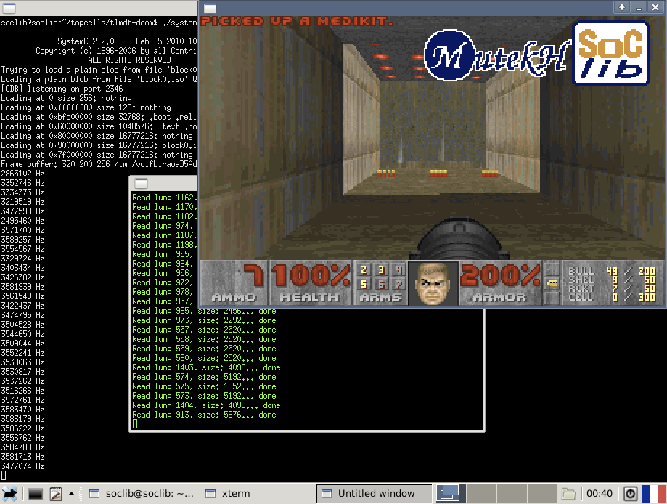Open window menu icon of xterm window
This screenshot has width=667, height=504.
click(142, 184)
